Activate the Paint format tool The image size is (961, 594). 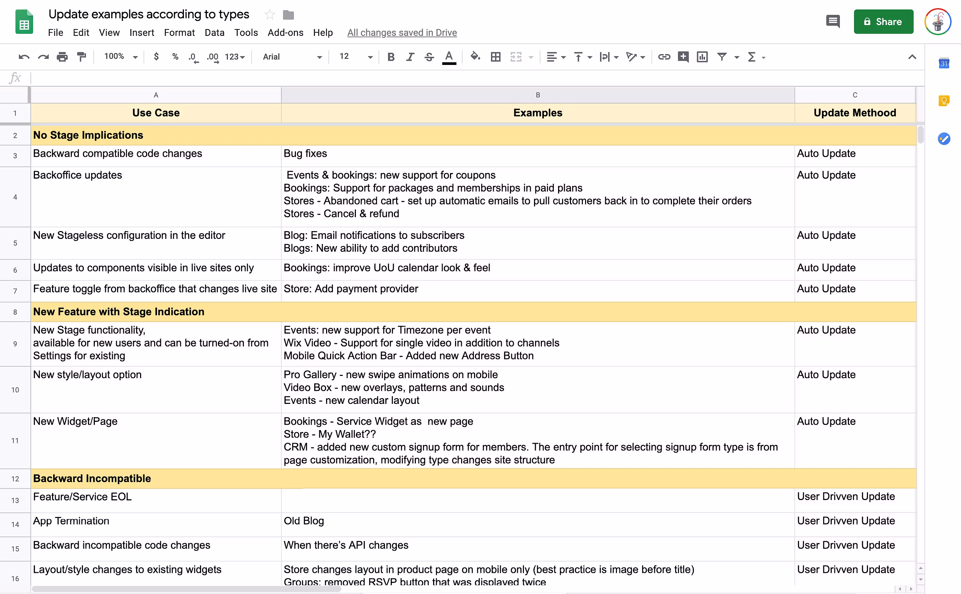coord(82,57)
